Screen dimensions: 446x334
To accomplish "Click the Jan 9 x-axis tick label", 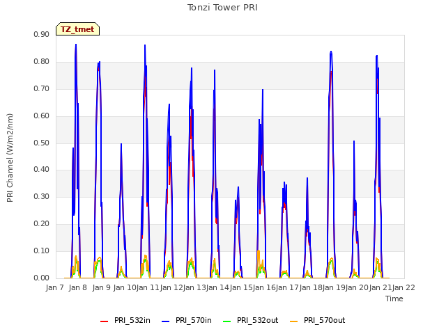I will pyautogui.click(x=102, y=287).
